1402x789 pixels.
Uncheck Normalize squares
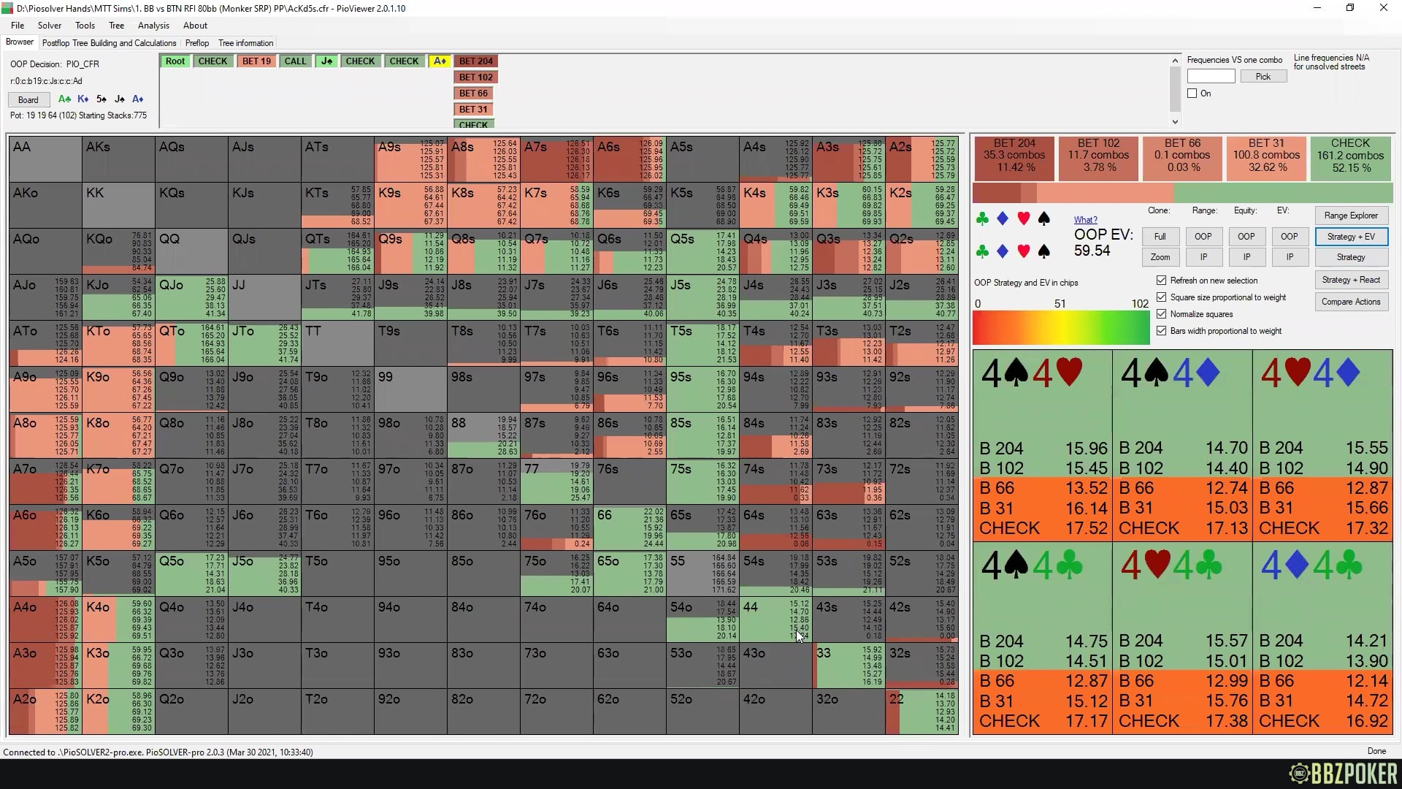[x=1161, y=314]
